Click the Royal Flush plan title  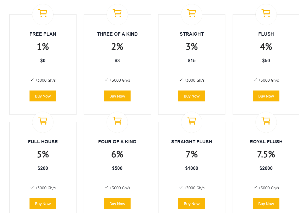(266, 142)
